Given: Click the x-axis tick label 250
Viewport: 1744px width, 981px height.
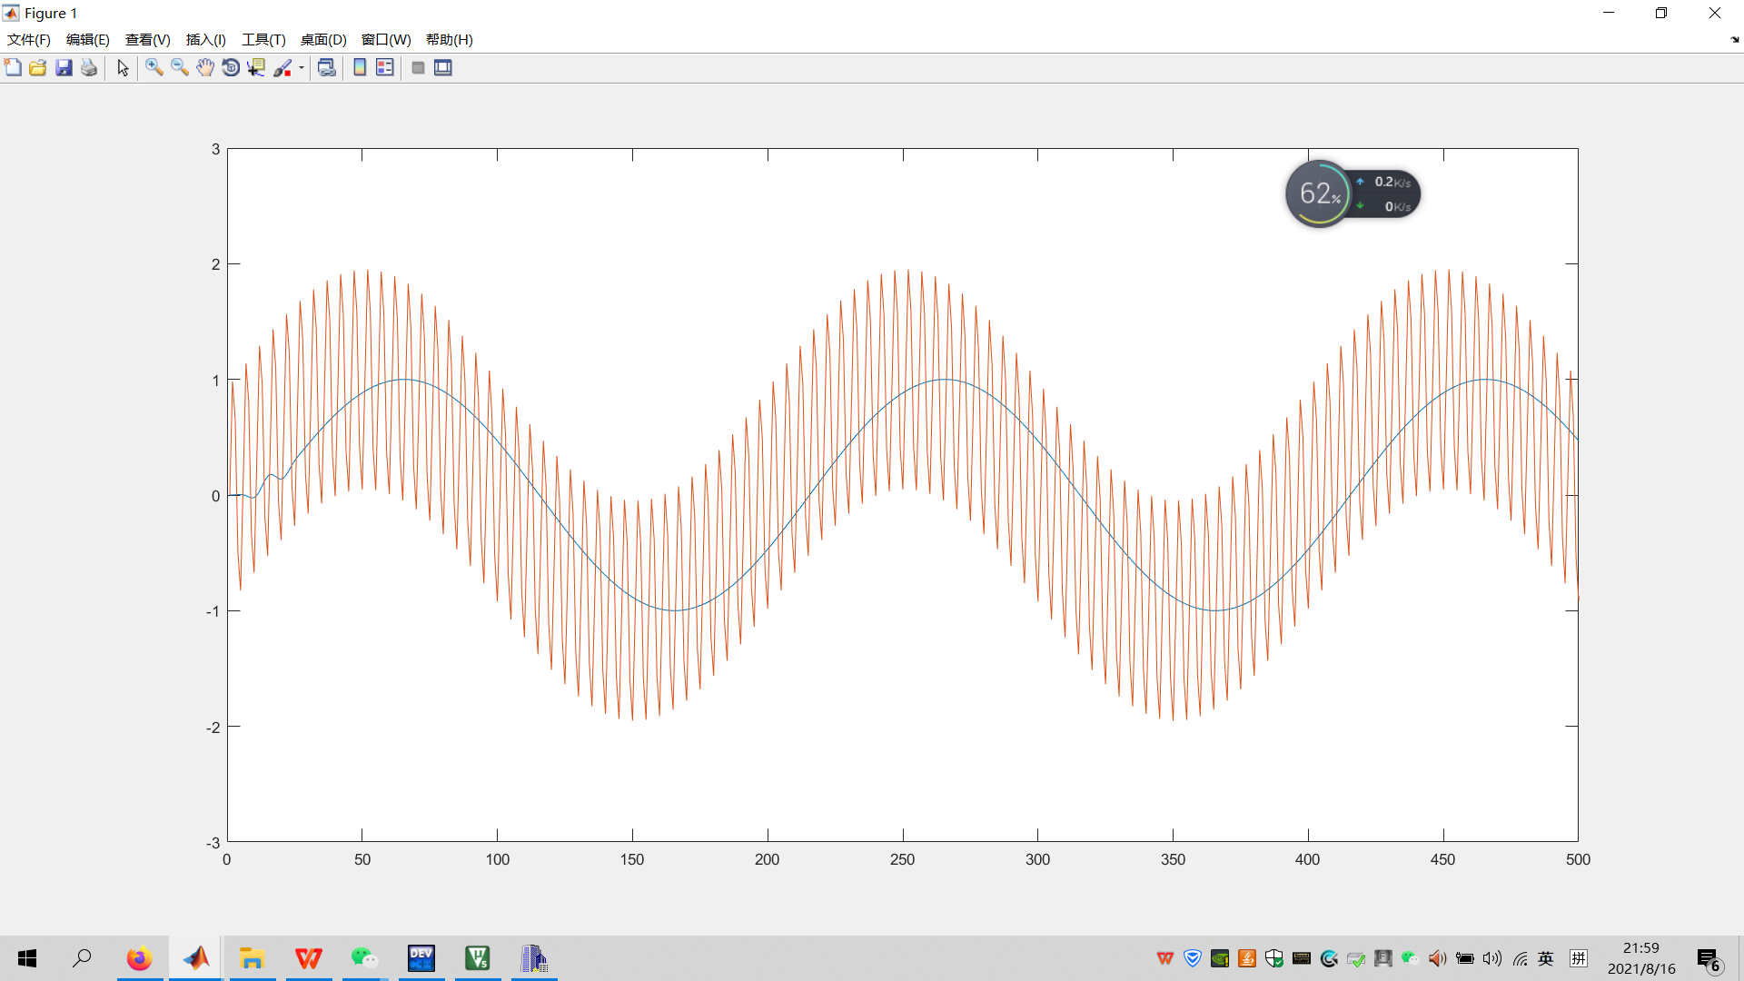Looking at the screenshot, I should (x=902, y=859).
